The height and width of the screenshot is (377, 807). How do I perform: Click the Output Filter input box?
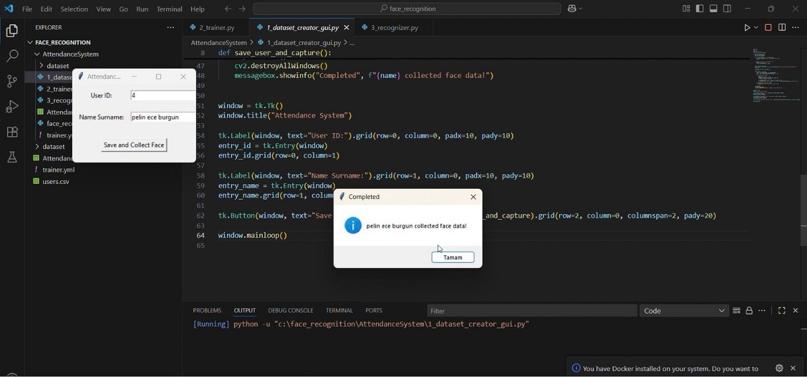click(x=532, y=311)
